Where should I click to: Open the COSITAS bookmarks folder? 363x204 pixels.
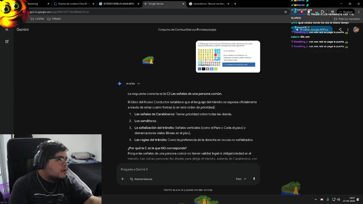37,19
